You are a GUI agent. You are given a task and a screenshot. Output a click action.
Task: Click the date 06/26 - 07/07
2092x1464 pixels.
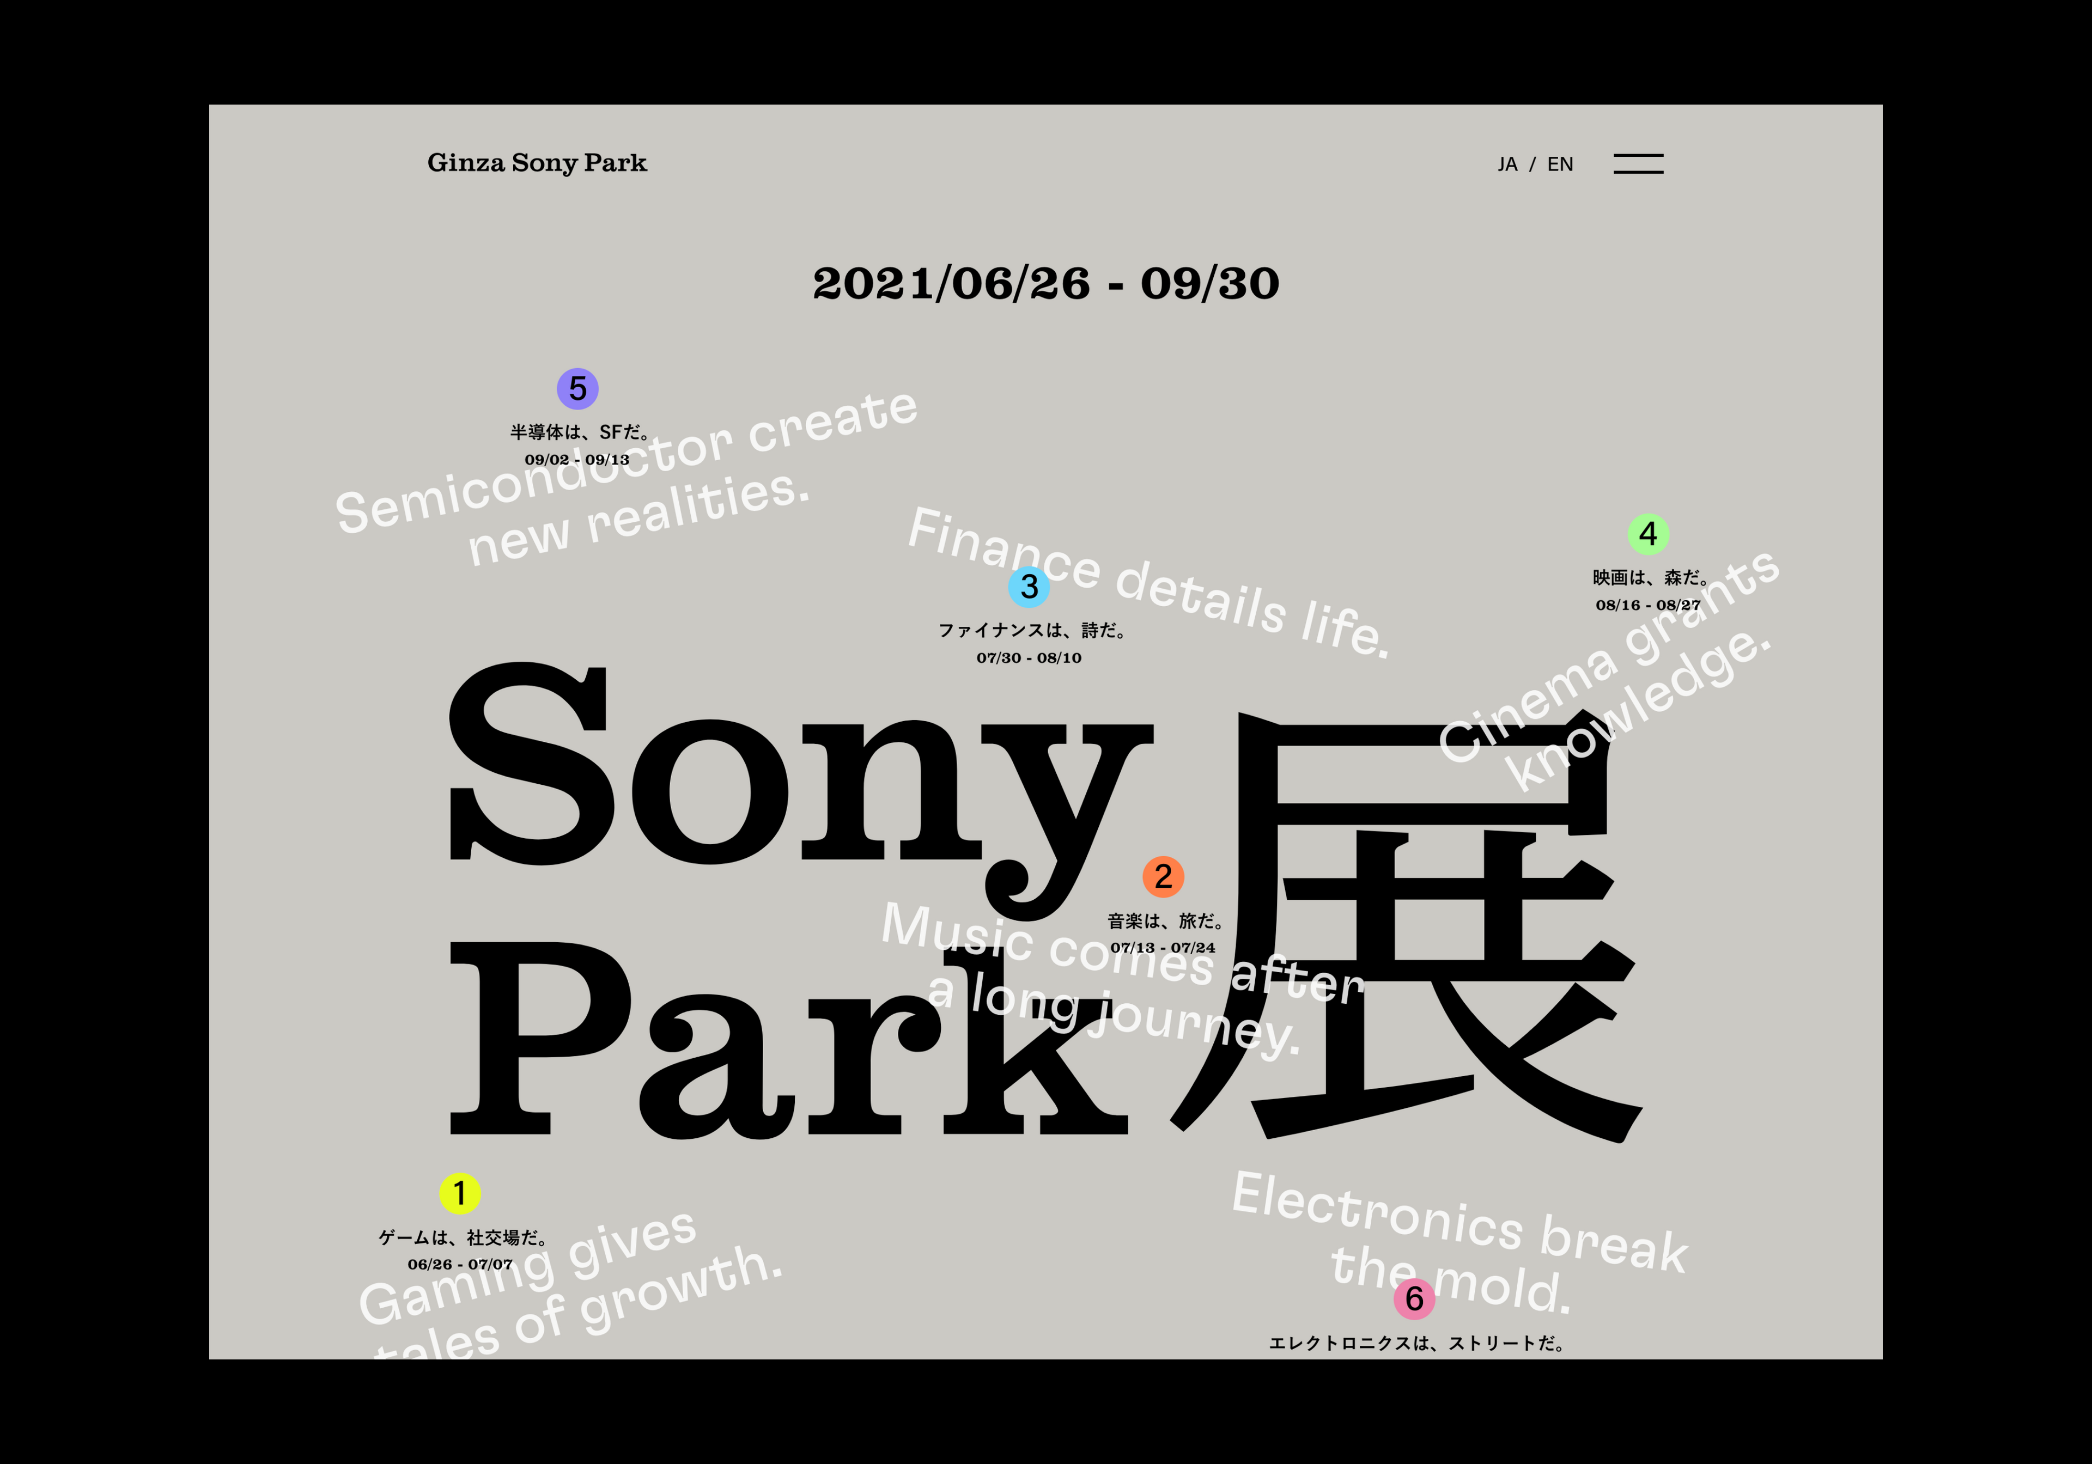coord(460,1265)
